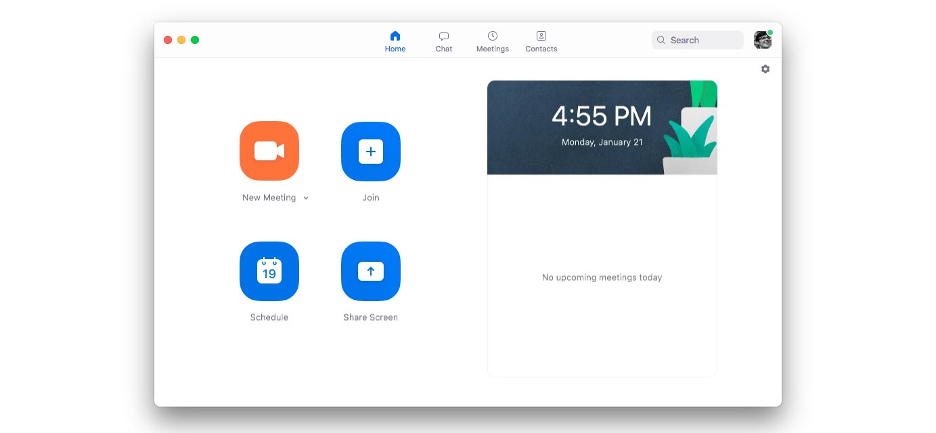The height and width of the screenshot is (433, 936).
Task: Expand the New Meeting options chevron
Action: click(306, 198)
